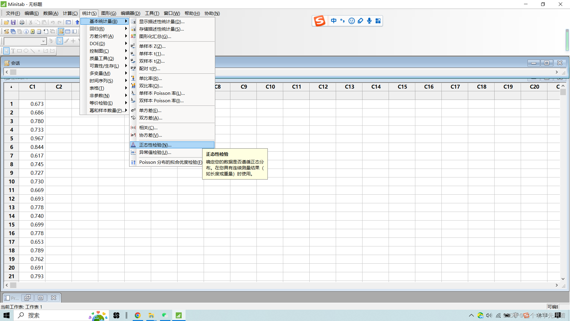Open Minitab from the Windows taskbar

point(178,315)
